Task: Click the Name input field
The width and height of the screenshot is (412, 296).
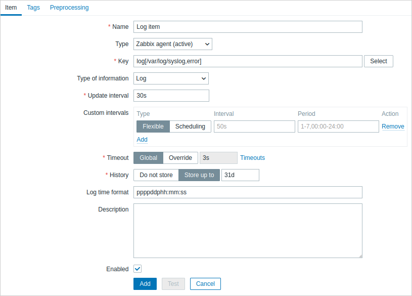Action: coord(248,27)
